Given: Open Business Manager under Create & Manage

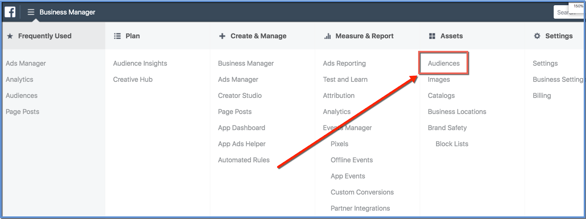Looking at the screenshot, I should [246, 63].
